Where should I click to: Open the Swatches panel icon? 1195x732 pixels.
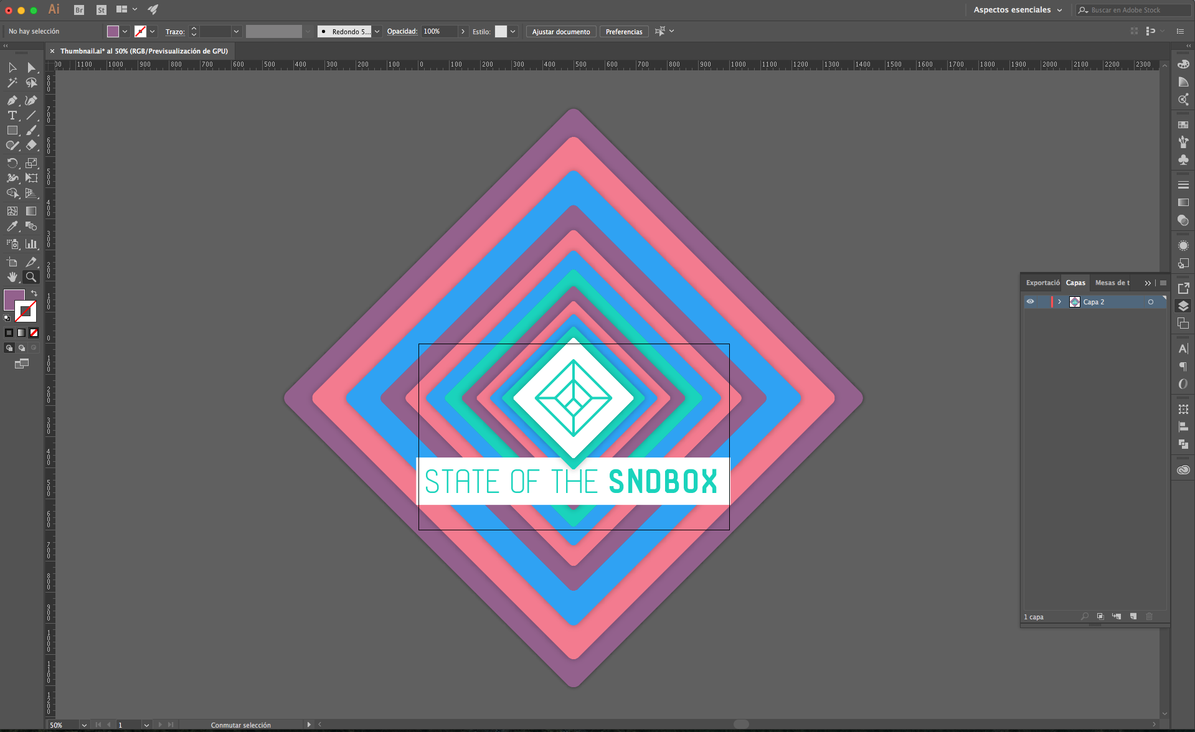pyautogui.click(x=1183, y=124)
